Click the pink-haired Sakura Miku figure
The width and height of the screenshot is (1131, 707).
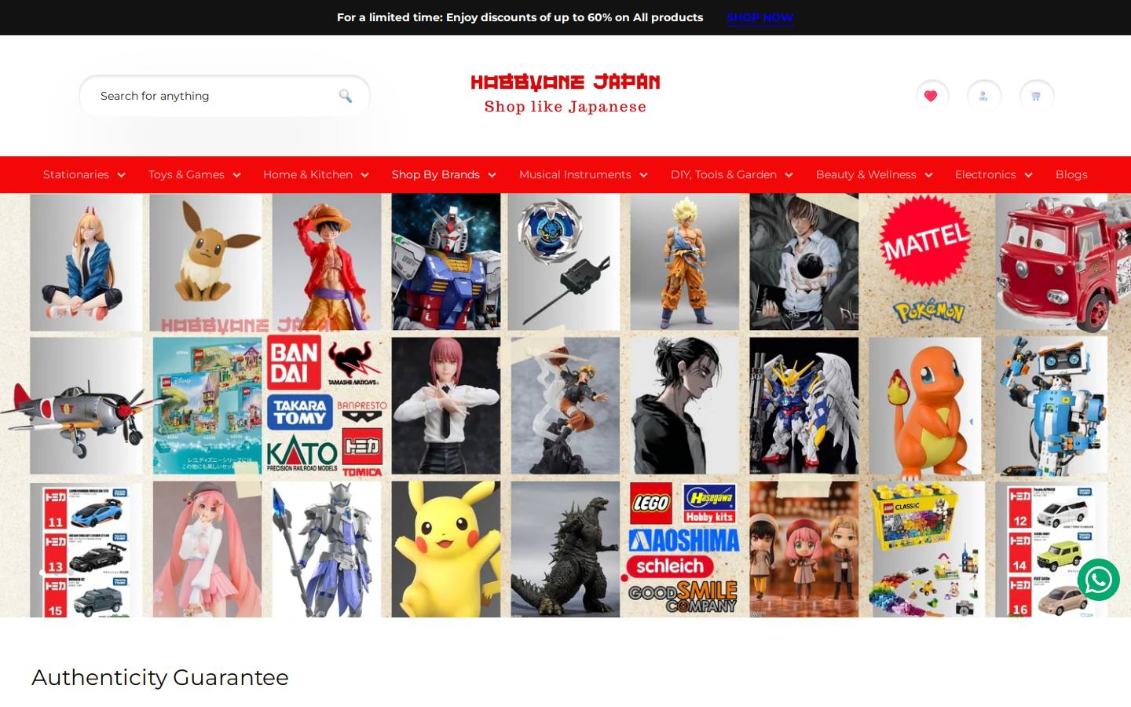(x=207, y=548)
